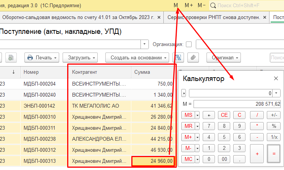Click the backspace arrow calculator key
284x170 pixels.
pos(209,115)
